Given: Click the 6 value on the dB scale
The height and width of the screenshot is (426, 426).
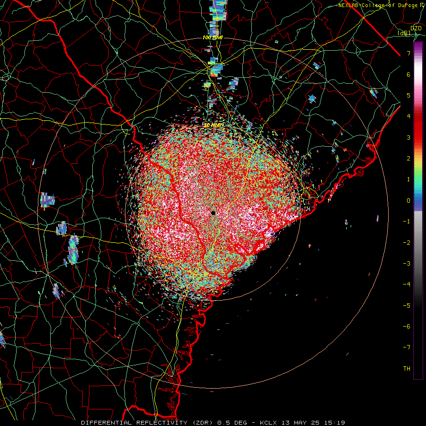Looking at the screenshot, I should 408,74.
